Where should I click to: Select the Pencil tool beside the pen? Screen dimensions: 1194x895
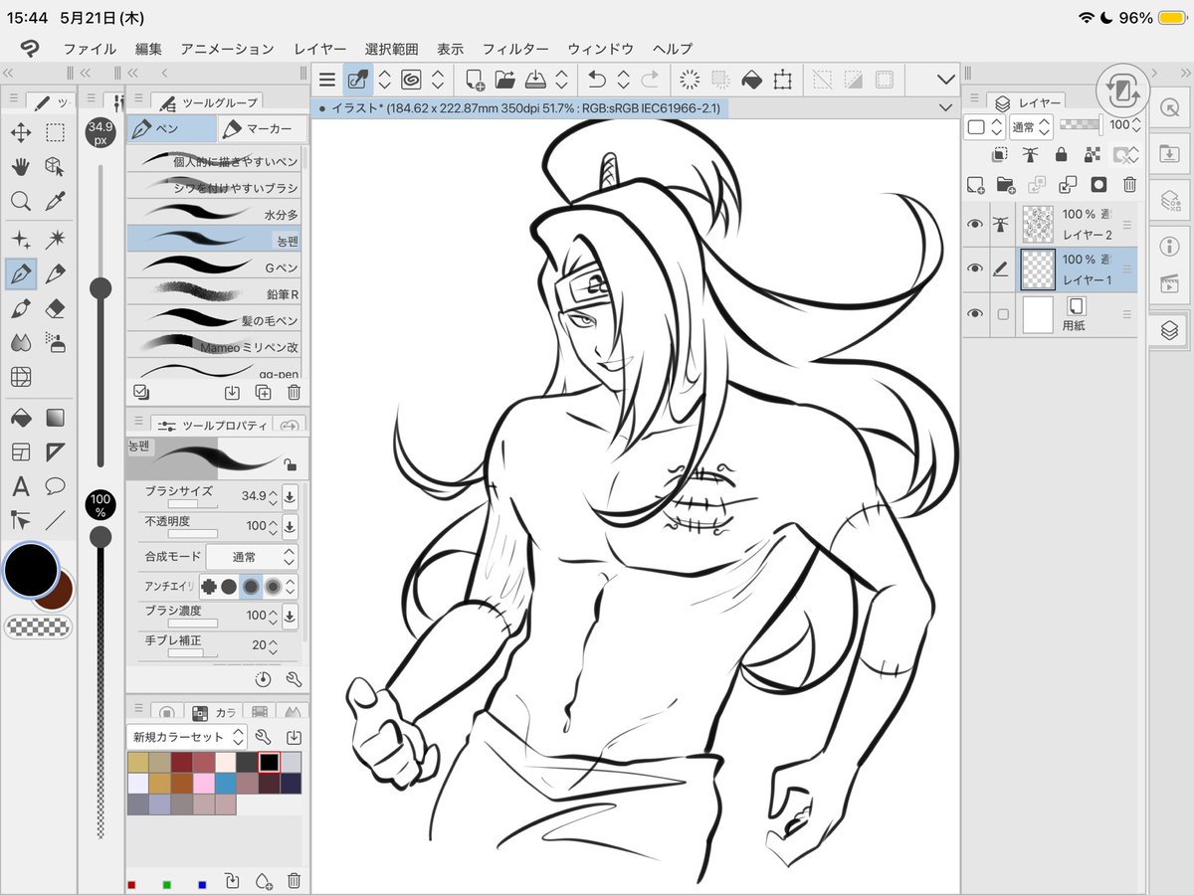tap(56, 273)
